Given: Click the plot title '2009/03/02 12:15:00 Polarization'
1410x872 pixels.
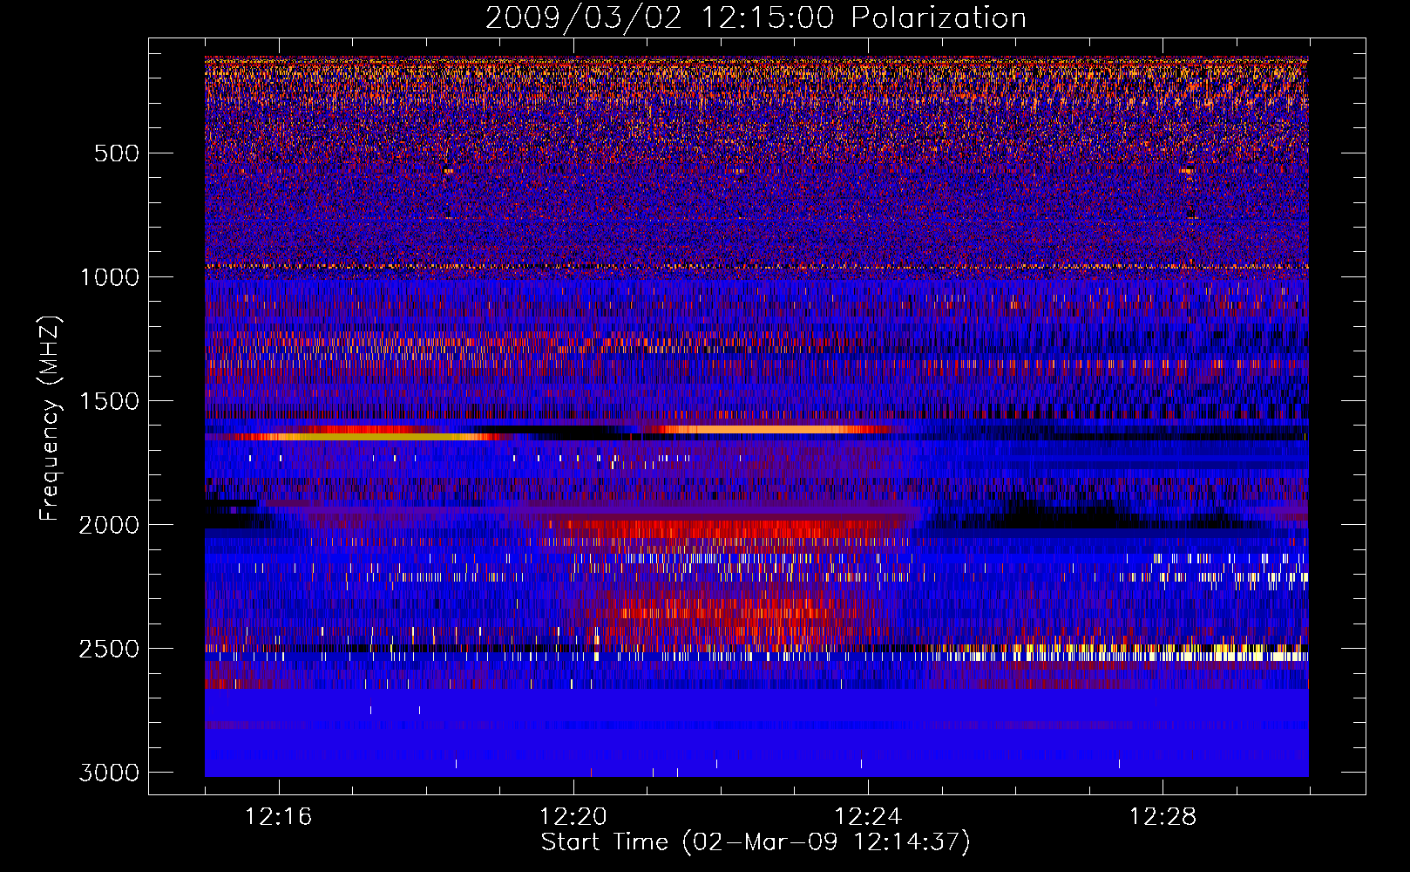Looking at the screenshot, I should coord(756,17).
